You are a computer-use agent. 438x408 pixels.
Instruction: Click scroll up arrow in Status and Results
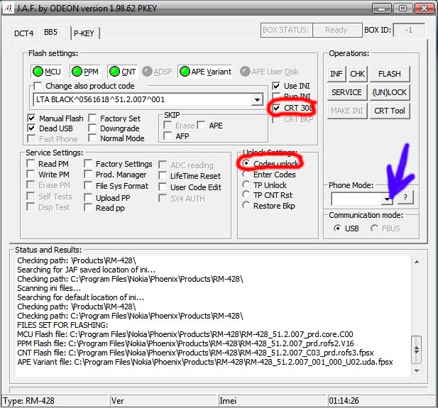pyautogui.click(x=417, y=262)
